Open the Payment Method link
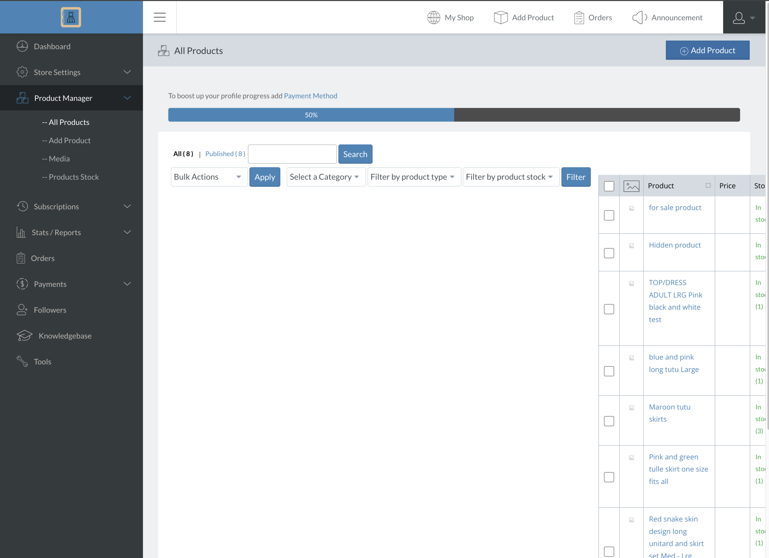The width and height of the screenshot is (769, 558). [x=310, y=96]
